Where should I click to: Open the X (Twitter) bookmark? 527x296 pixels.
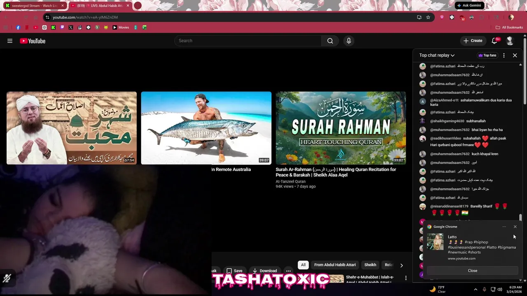[71, 28]
